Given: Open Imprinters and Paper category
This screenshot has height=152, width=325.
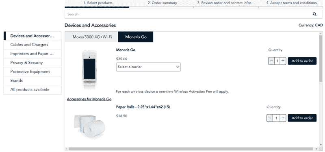Looking at the screenshot, I should (32, 54).
